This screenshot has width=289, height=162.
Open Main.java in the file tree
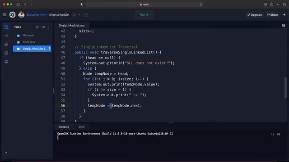pyautogui.click(x=28, y=35)
